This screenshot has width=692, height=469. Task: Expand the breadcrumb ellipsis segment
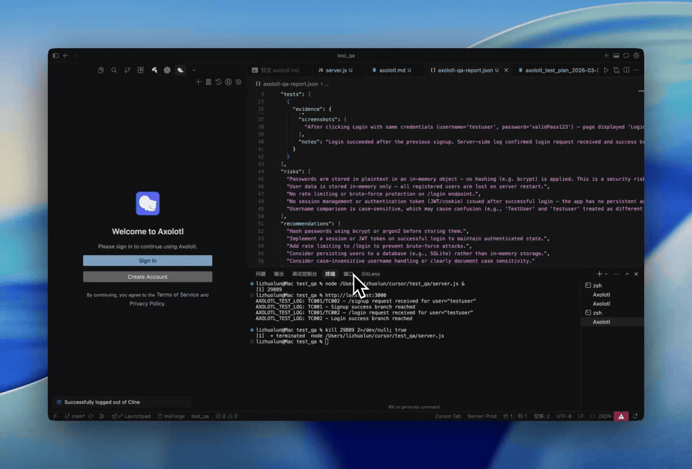pos(327,84)
